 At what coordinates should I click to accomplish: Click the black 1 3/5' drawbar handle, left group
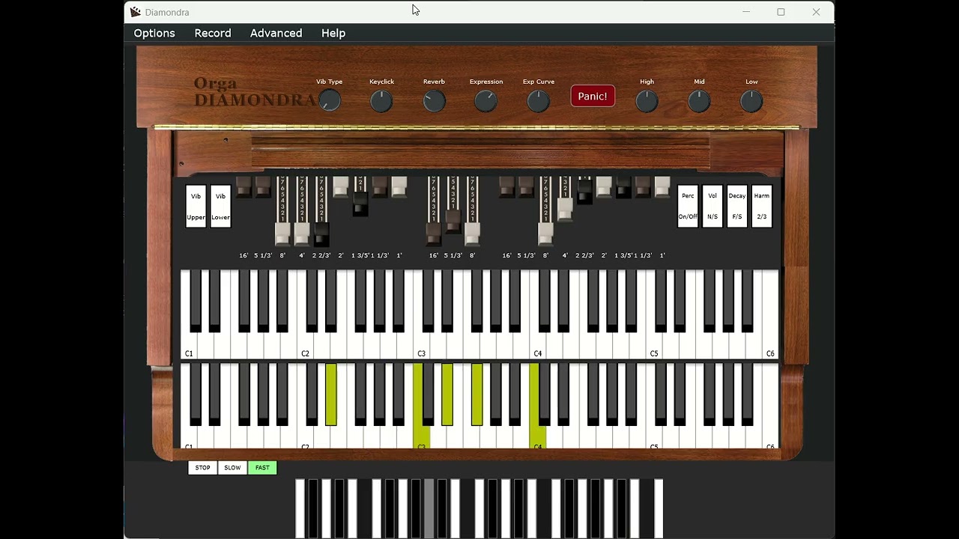click(360, 204)
